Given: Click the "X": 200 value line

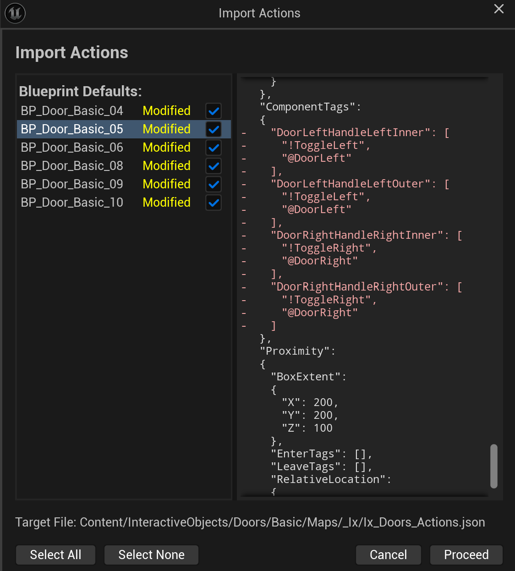Looking at the screenshot, I should [310, 402].
